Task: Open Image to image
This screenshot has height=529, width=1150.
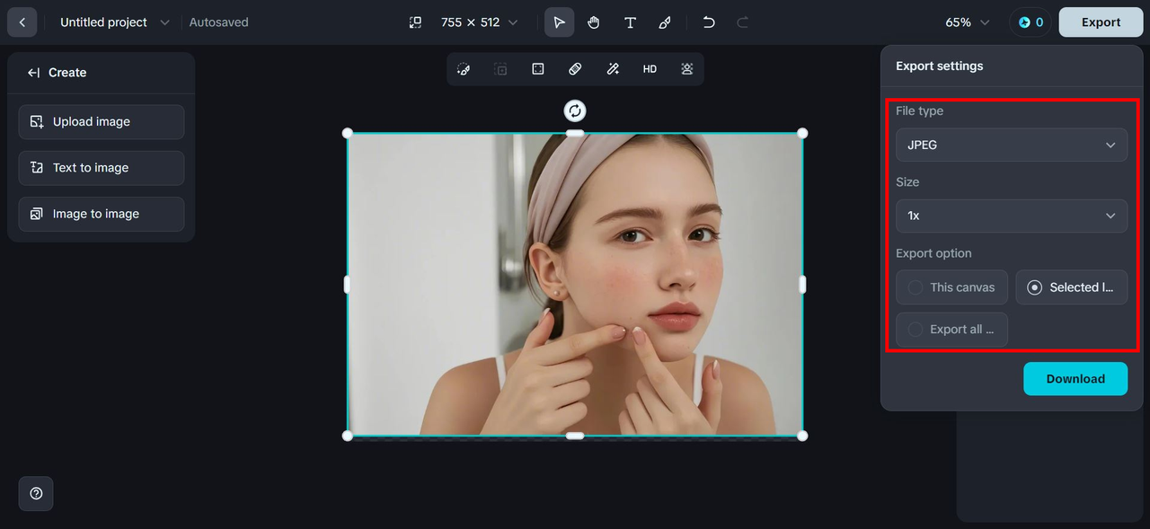Action: point(102,214)
